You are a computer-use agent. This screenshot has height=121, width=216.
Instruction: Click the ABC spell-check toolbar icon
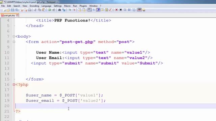pyautogui.click(x=139, y=10)
